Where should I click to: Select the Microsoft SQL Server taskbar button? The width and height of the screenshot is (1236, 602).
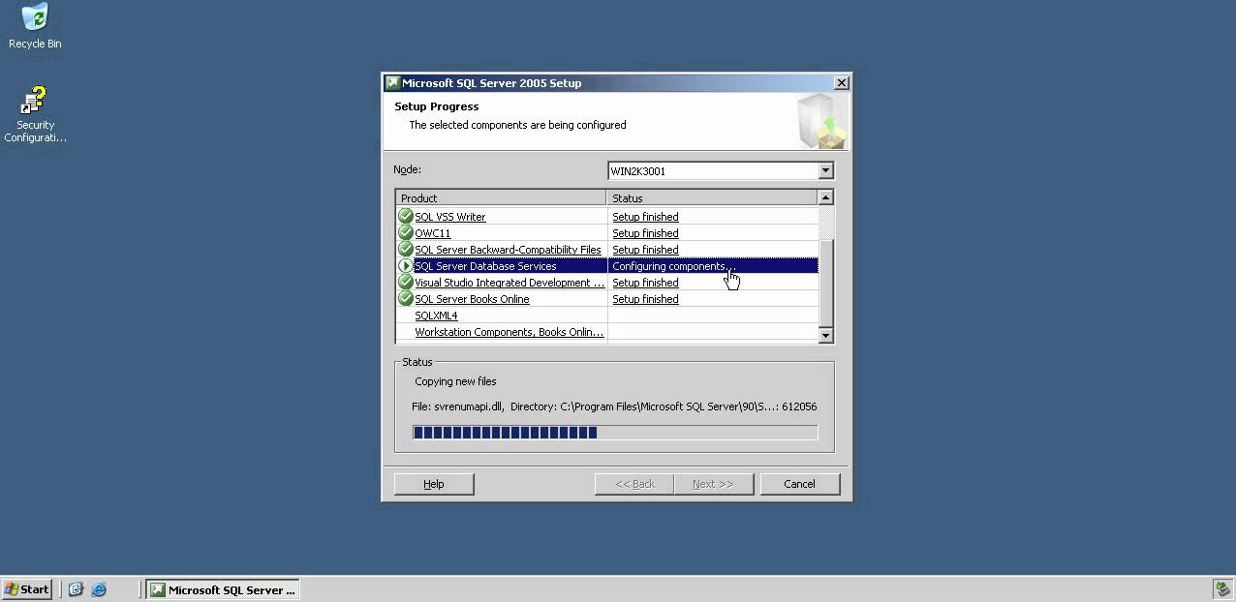[223, 588]
